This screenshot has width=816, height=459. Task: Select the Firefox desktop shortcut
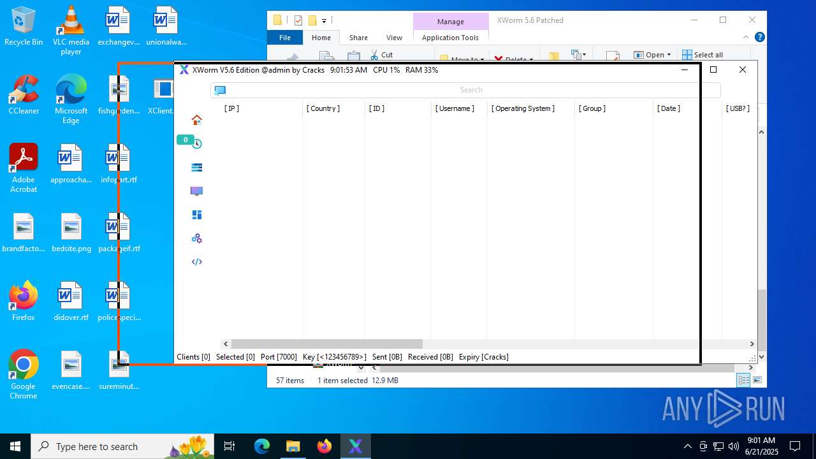[x=24, y=301]
